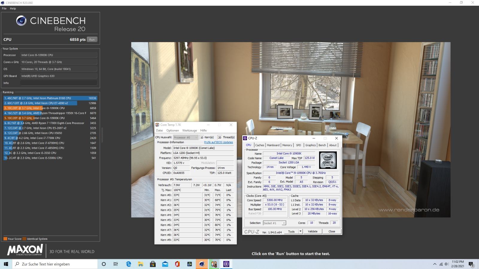Open Core Temp Werkzeuge menu

tap(190, 130)
